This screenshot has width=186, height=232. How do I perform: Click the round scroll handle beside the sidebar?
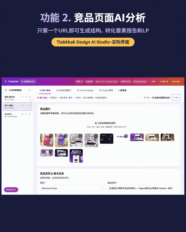(31, 100)
